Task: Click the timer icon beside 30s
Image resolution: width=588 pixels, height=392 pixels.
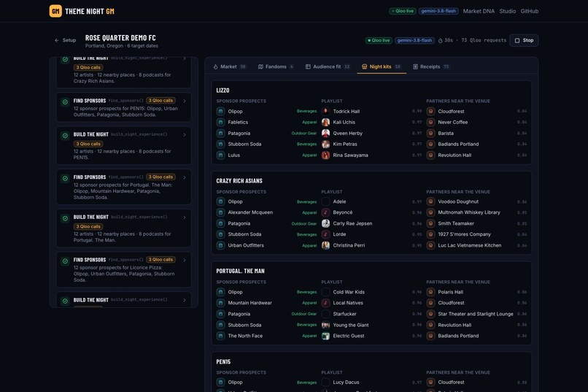Action: (440, 40)
